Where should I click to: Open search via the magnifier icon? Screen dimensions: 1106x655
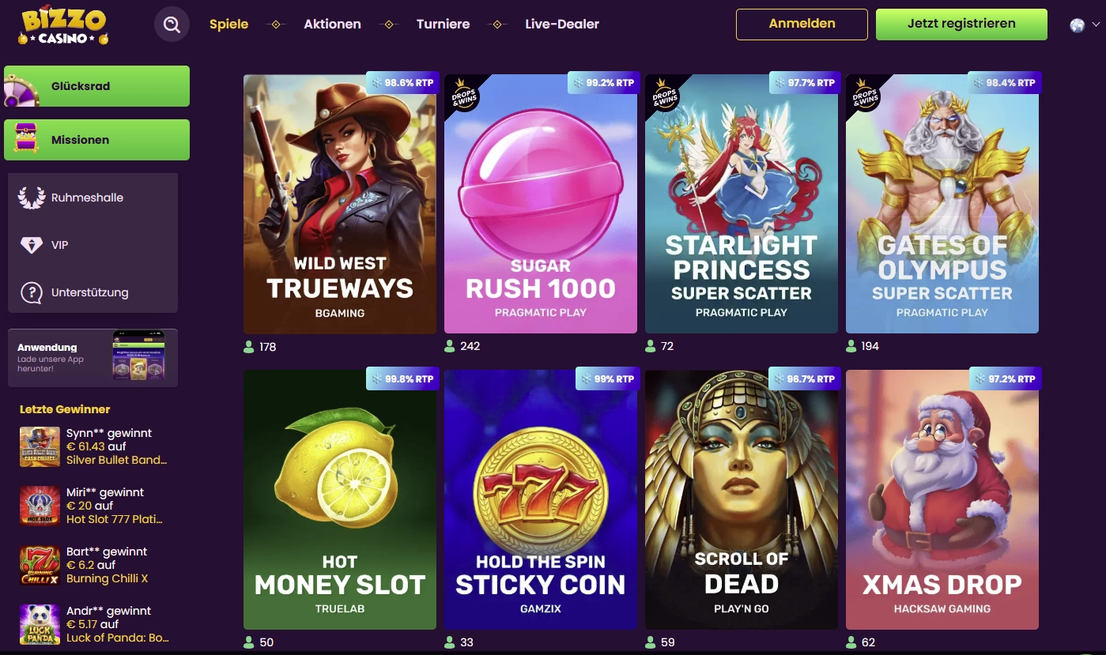coord(172,24)
